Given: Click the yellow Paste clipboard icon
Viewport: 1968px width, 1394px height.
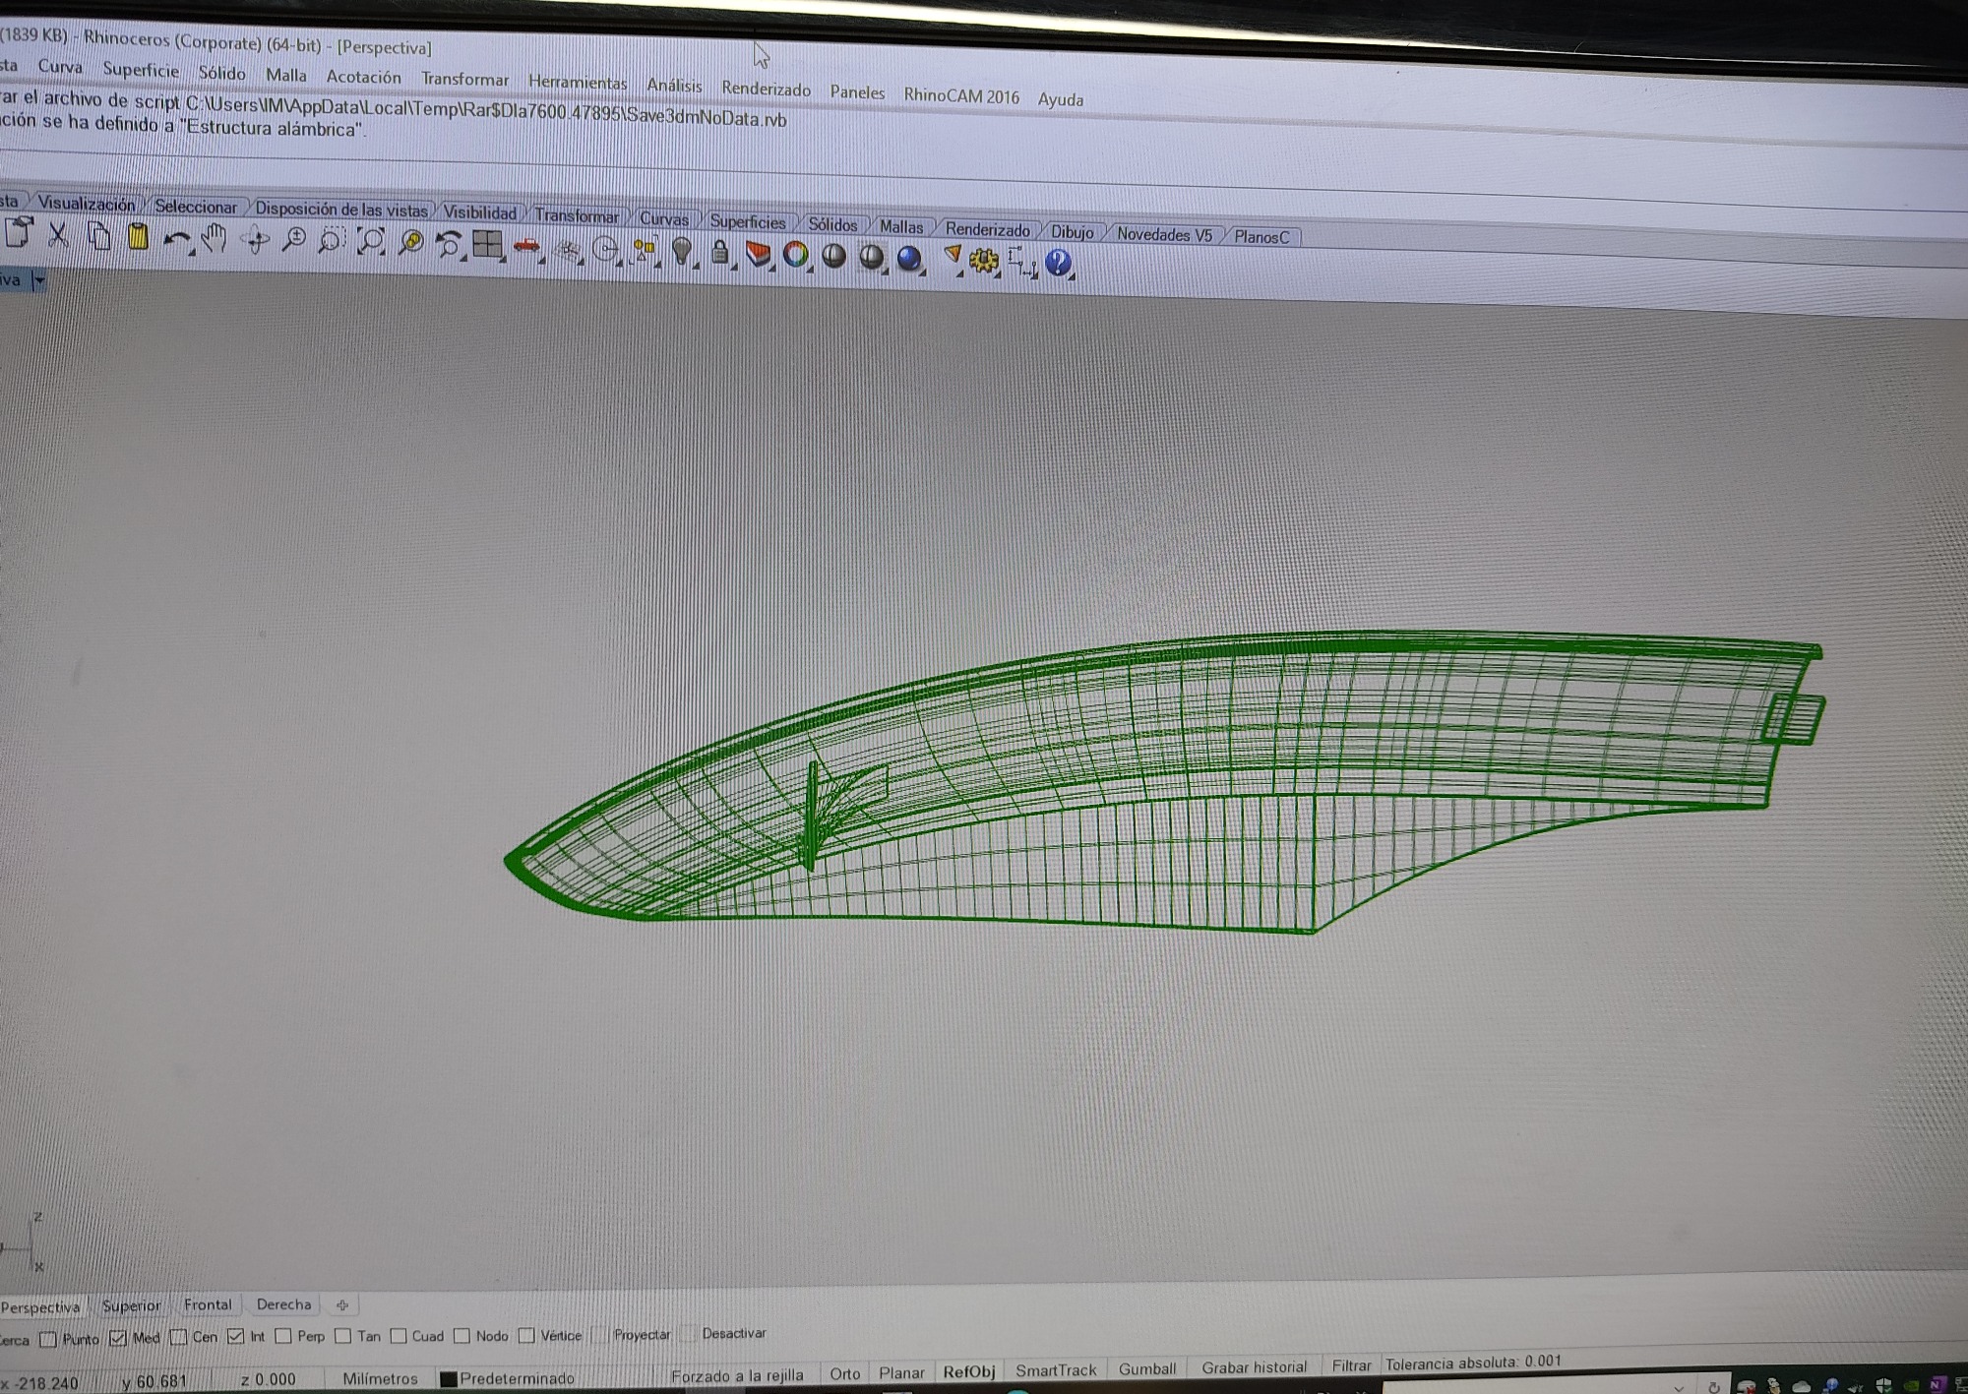Looking at the screenshot, I should coord(139,237).
